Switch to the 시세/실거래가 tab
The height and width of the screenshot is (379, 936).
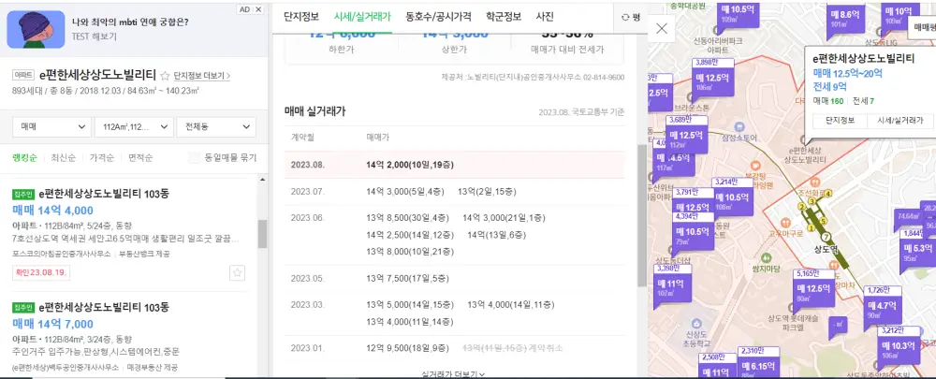tap(362, 16)
